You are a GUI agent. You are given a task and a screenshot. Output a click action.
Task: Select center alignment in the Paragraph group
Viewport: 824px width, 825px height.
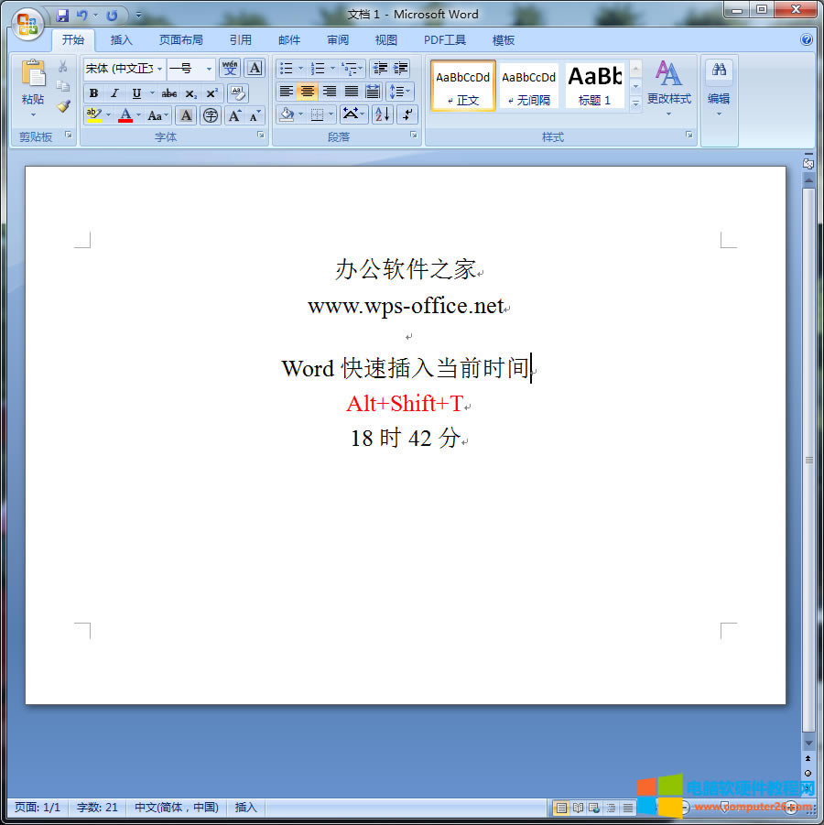click(308, 92)
